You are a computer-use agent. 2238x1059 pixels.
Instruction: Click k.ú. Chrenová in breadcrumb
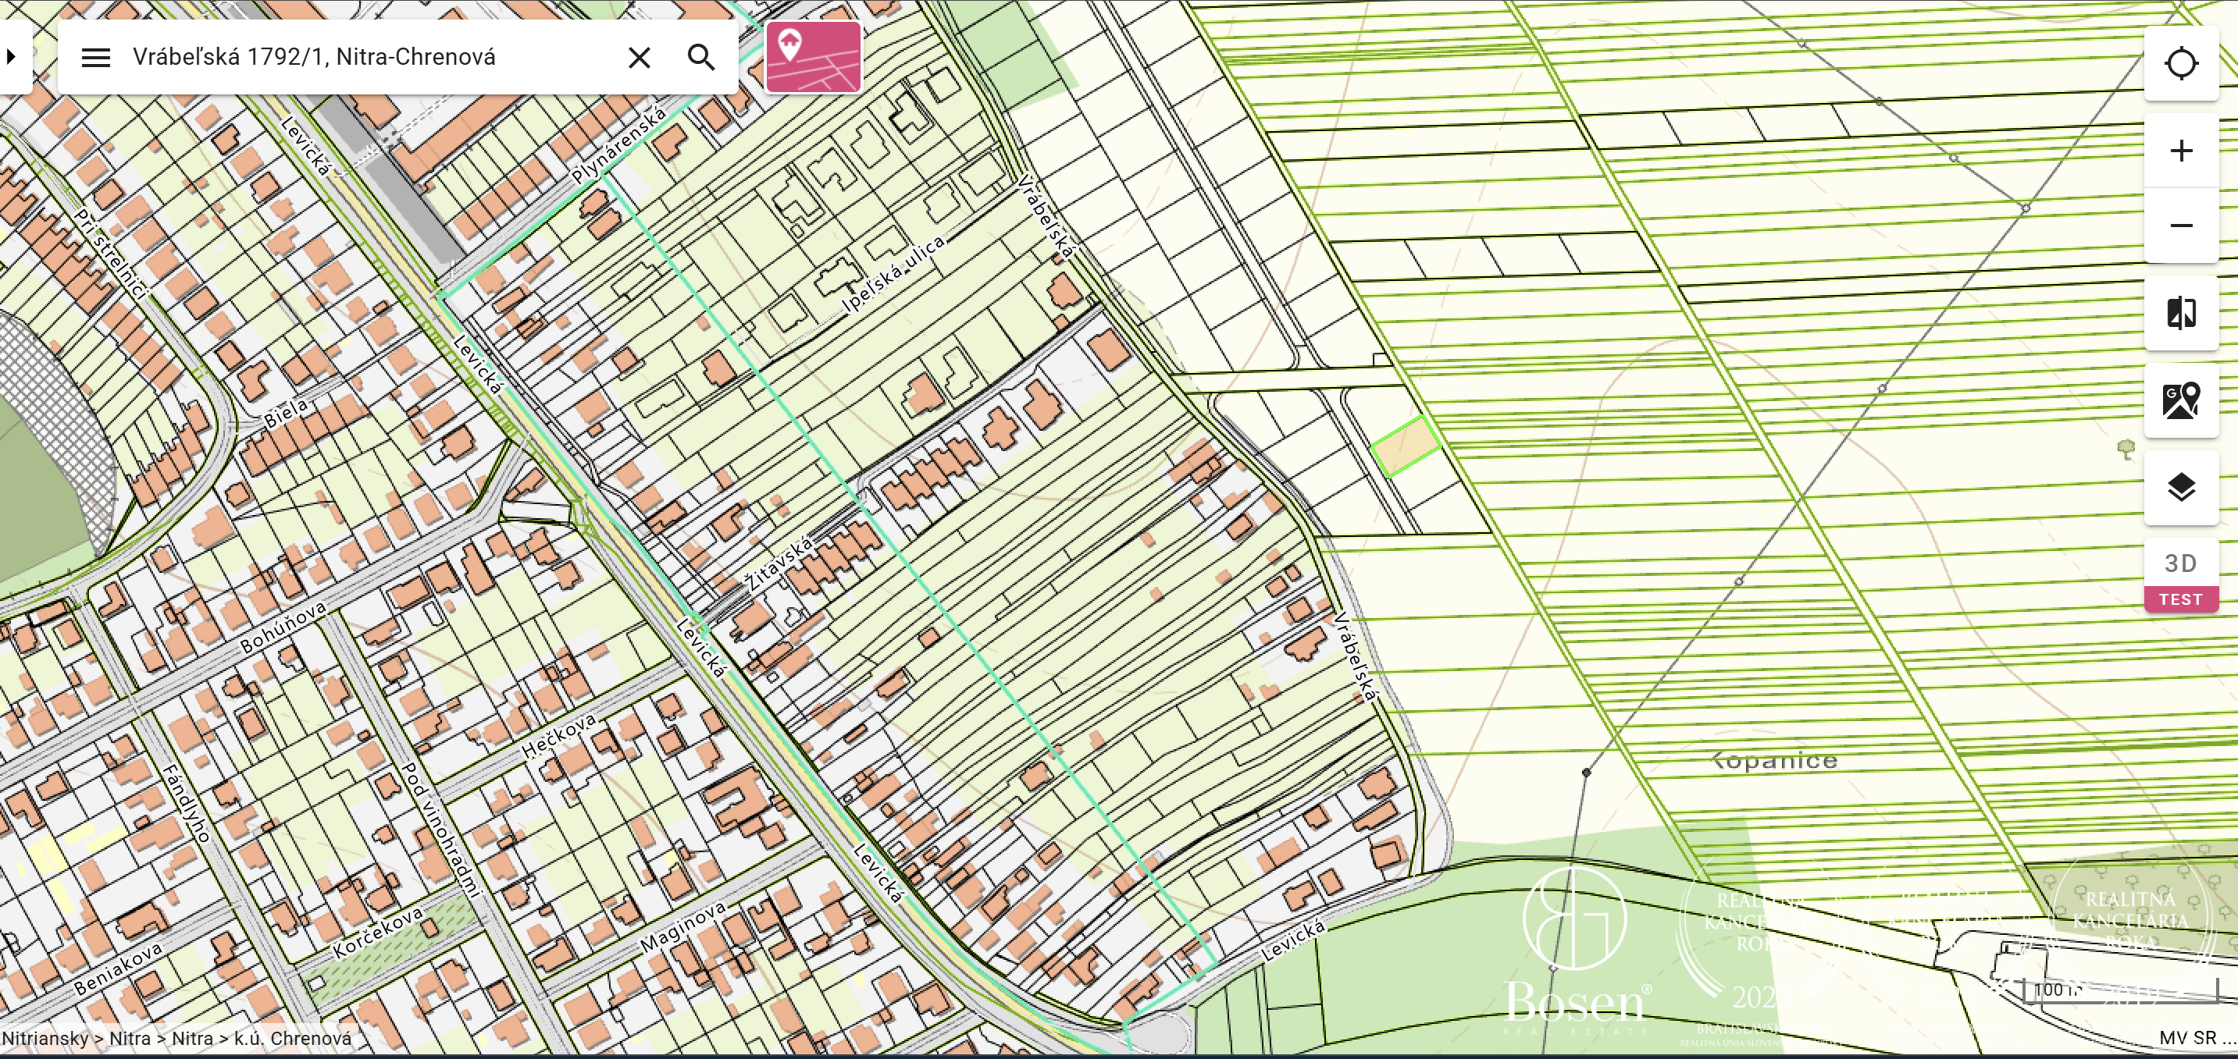[x=293, y=1038]
